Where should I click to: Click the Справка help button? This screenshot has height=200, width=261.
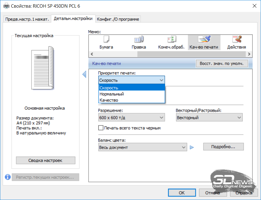pos(244,193)
